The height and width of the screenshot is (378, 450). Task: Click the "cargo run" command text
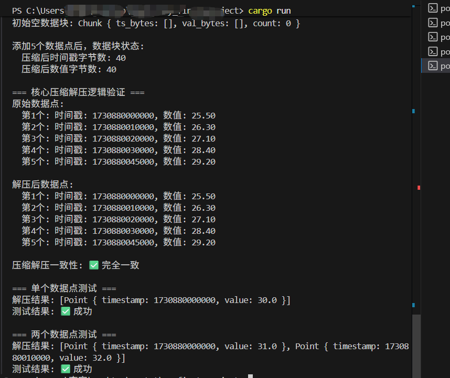tap(270, 11)
